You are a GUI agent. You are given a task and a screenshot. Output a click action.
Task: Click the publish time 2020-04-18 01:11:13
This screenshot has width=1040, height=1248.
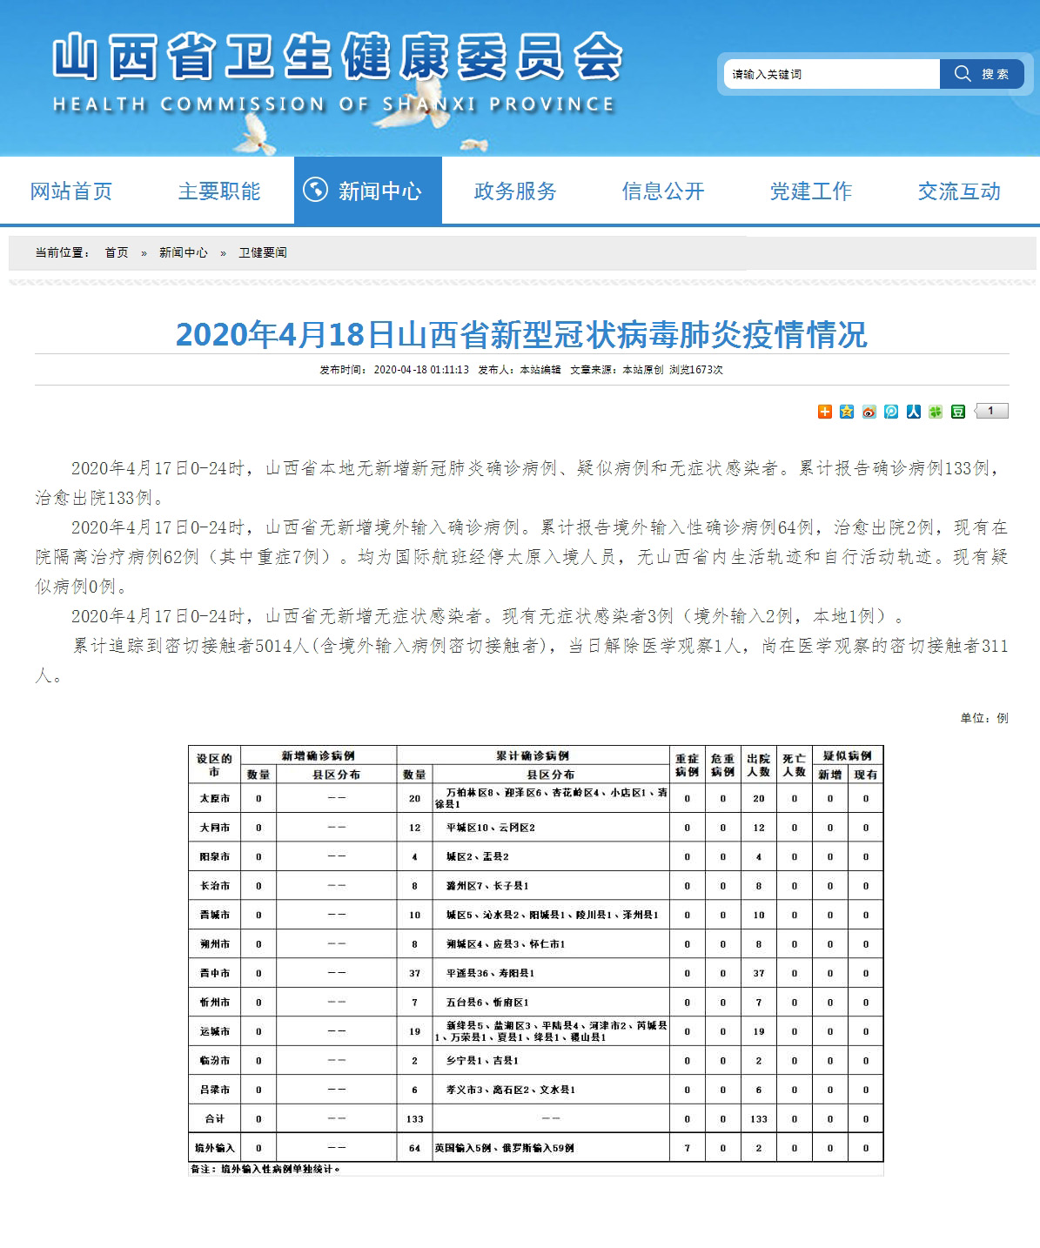pos(421,370)
